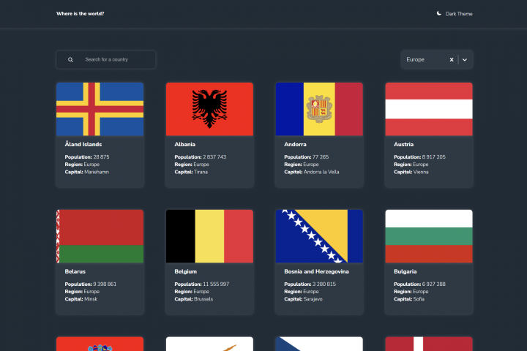Click the search magnifier icon
Screen dimensions: 527x351
70,60
